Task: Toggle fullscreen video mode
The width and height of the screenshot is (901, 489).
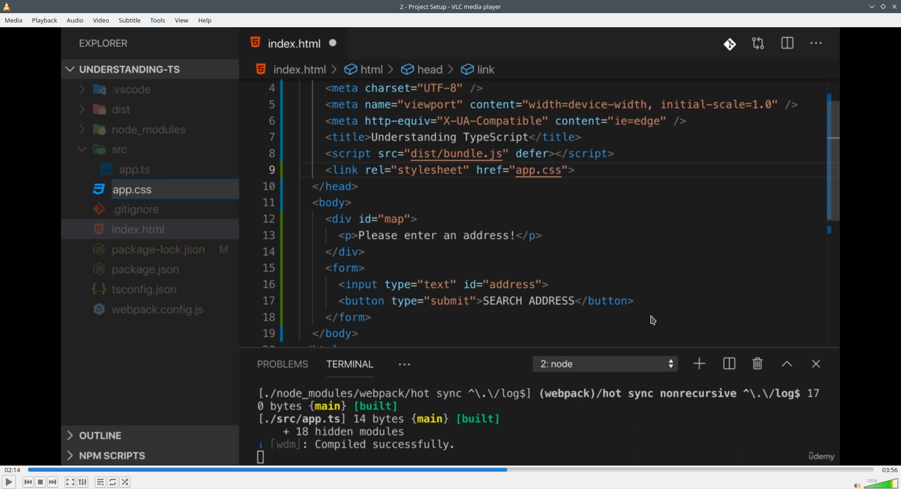Action: click(x=70, y=482)
